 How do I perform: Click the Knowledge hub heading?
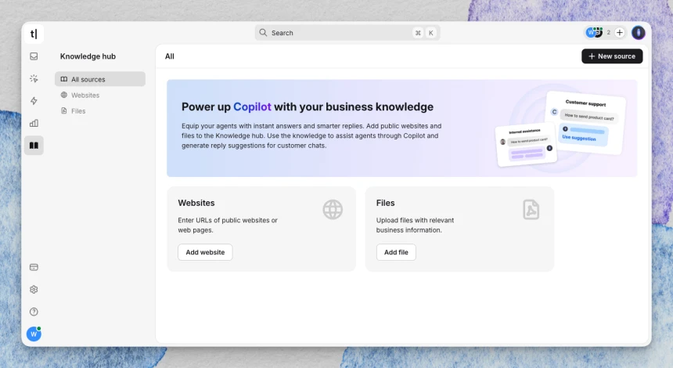[88, 56]
